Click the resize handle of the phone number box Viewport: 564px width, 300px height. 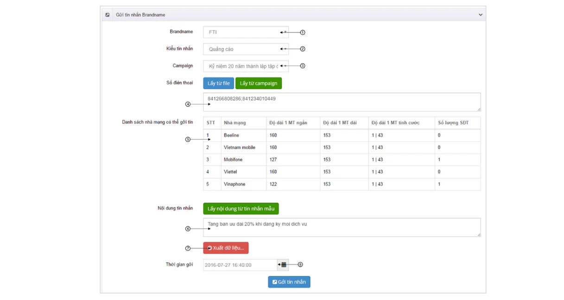pyautogui.click(x=479, y=109)
